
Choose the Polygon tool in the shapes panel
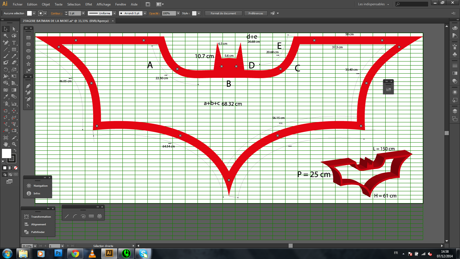point(28,57)
